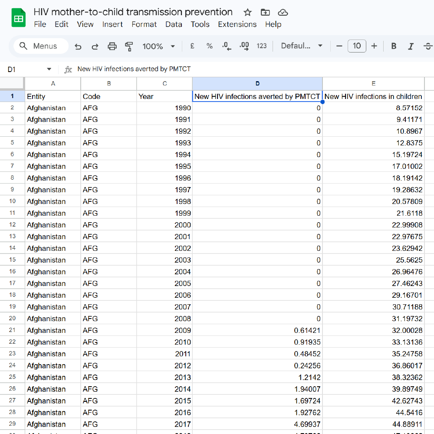
Task: Open the Extensions menu
Action: pyautogui.click(x=237, y=24)
